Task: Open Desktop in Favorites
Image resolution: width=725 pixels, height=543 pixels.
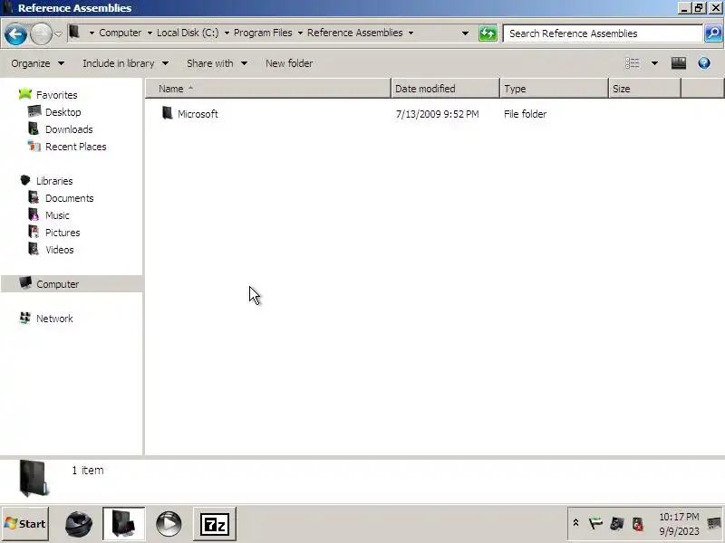Action: (63, 112)
